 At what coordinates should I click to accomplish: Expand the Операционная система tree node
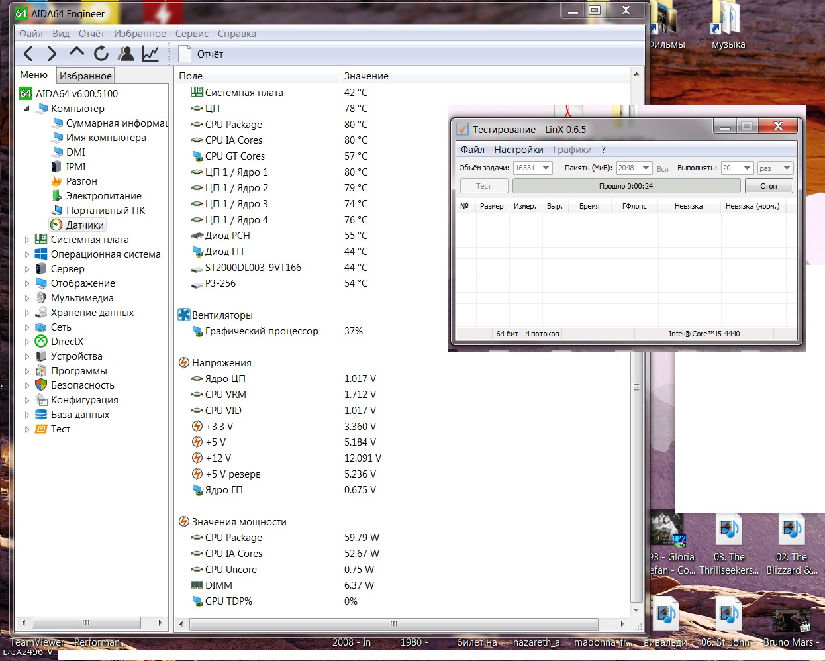(27, 254)
